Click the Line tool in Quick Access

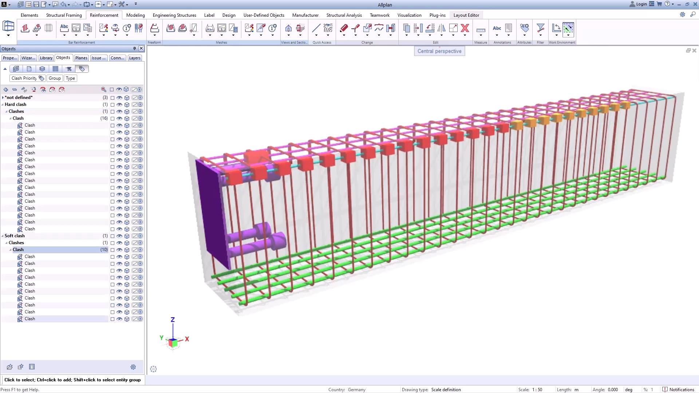click(316, 28)
